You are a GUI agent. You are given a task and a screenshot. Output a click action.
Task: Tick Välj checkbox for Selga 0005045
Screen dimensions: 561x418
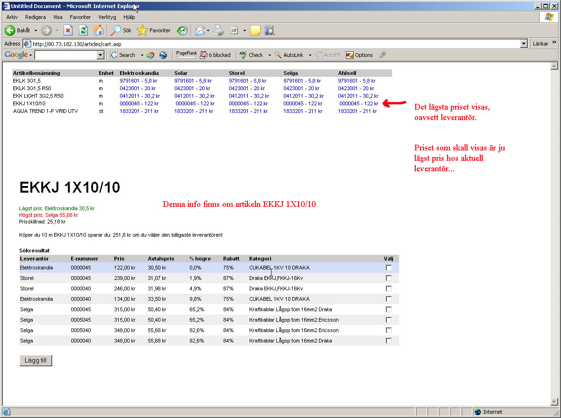[389, 320]
